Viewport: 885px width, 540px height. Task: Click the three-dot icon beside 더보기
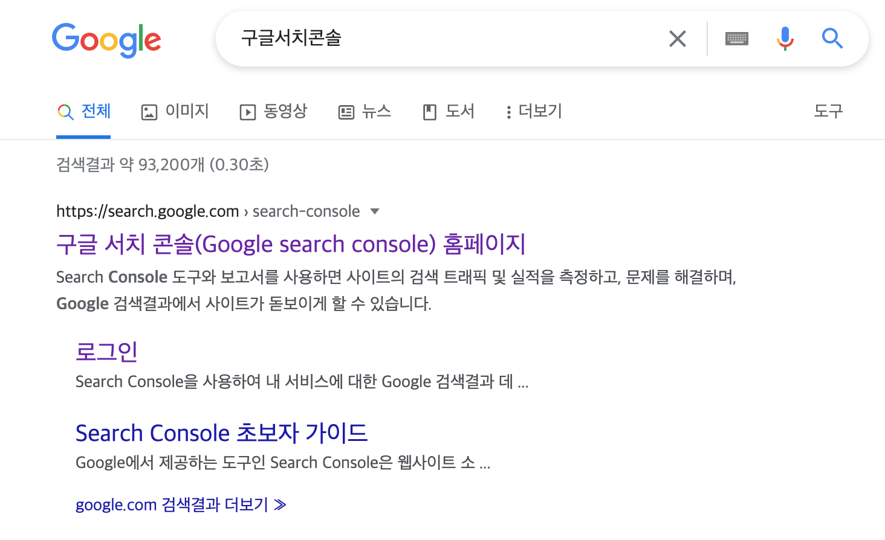click(x=509, y=112)
